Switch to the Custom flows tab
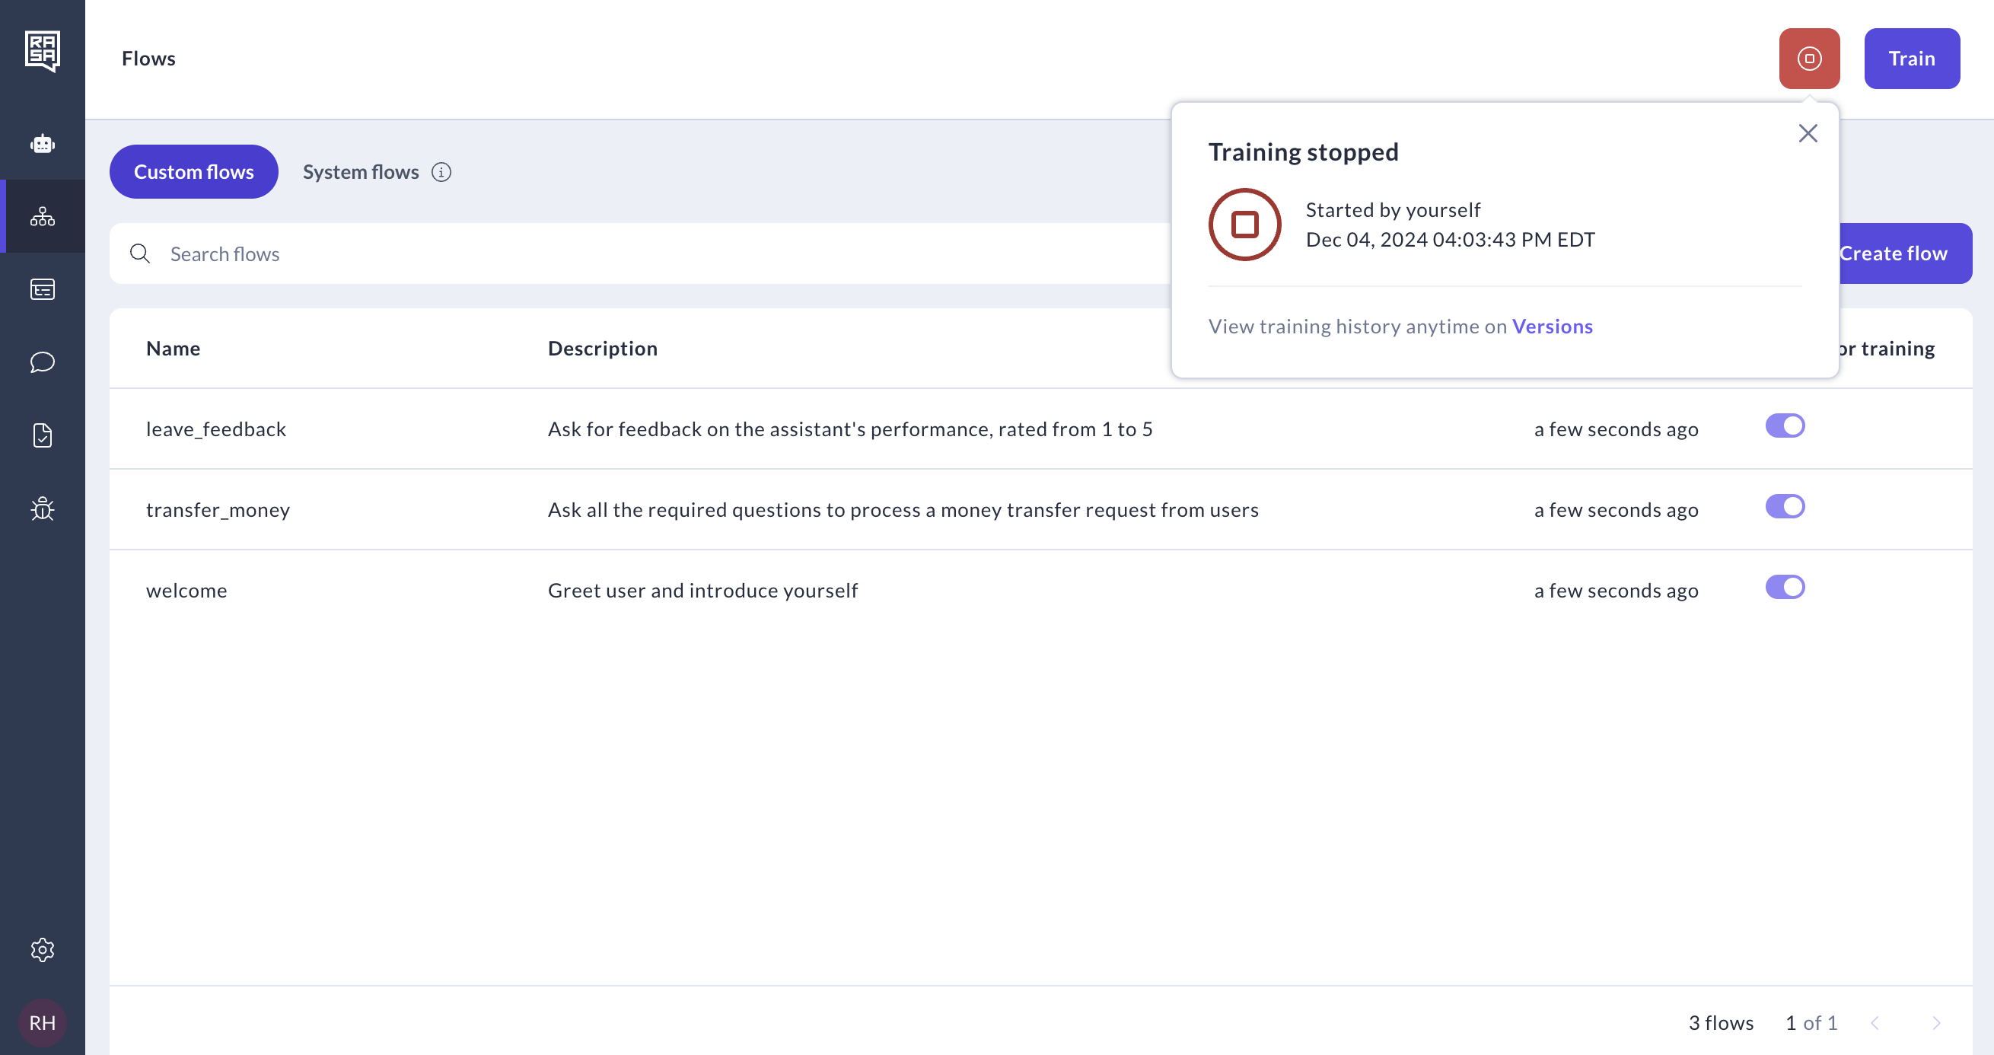This screenshot has width=1994, height=1055. 193,172
